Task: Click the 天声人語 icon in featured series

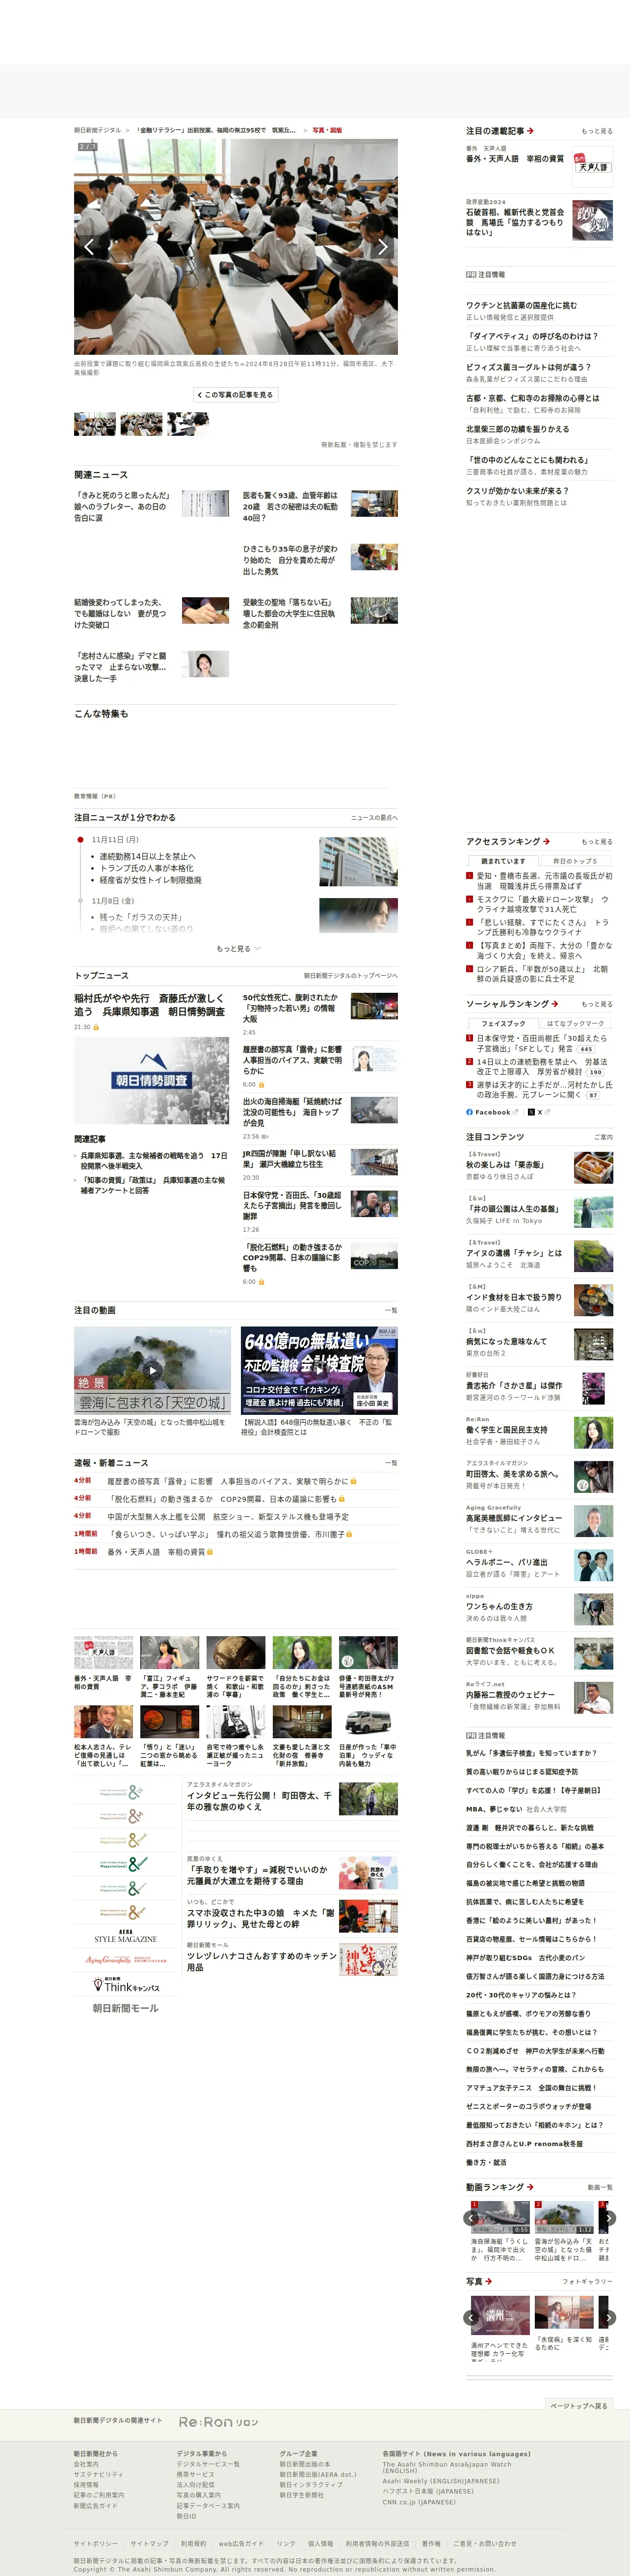Action: click(x=593, y=166)
